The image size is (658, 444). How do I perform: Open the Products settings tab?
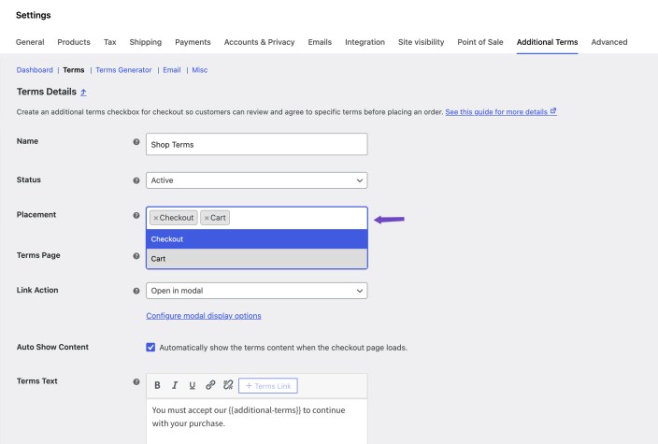click(74, 42)
